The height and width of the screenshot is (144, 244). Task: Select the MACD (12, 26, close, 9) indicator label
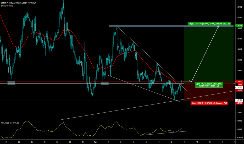click(10, 123)
